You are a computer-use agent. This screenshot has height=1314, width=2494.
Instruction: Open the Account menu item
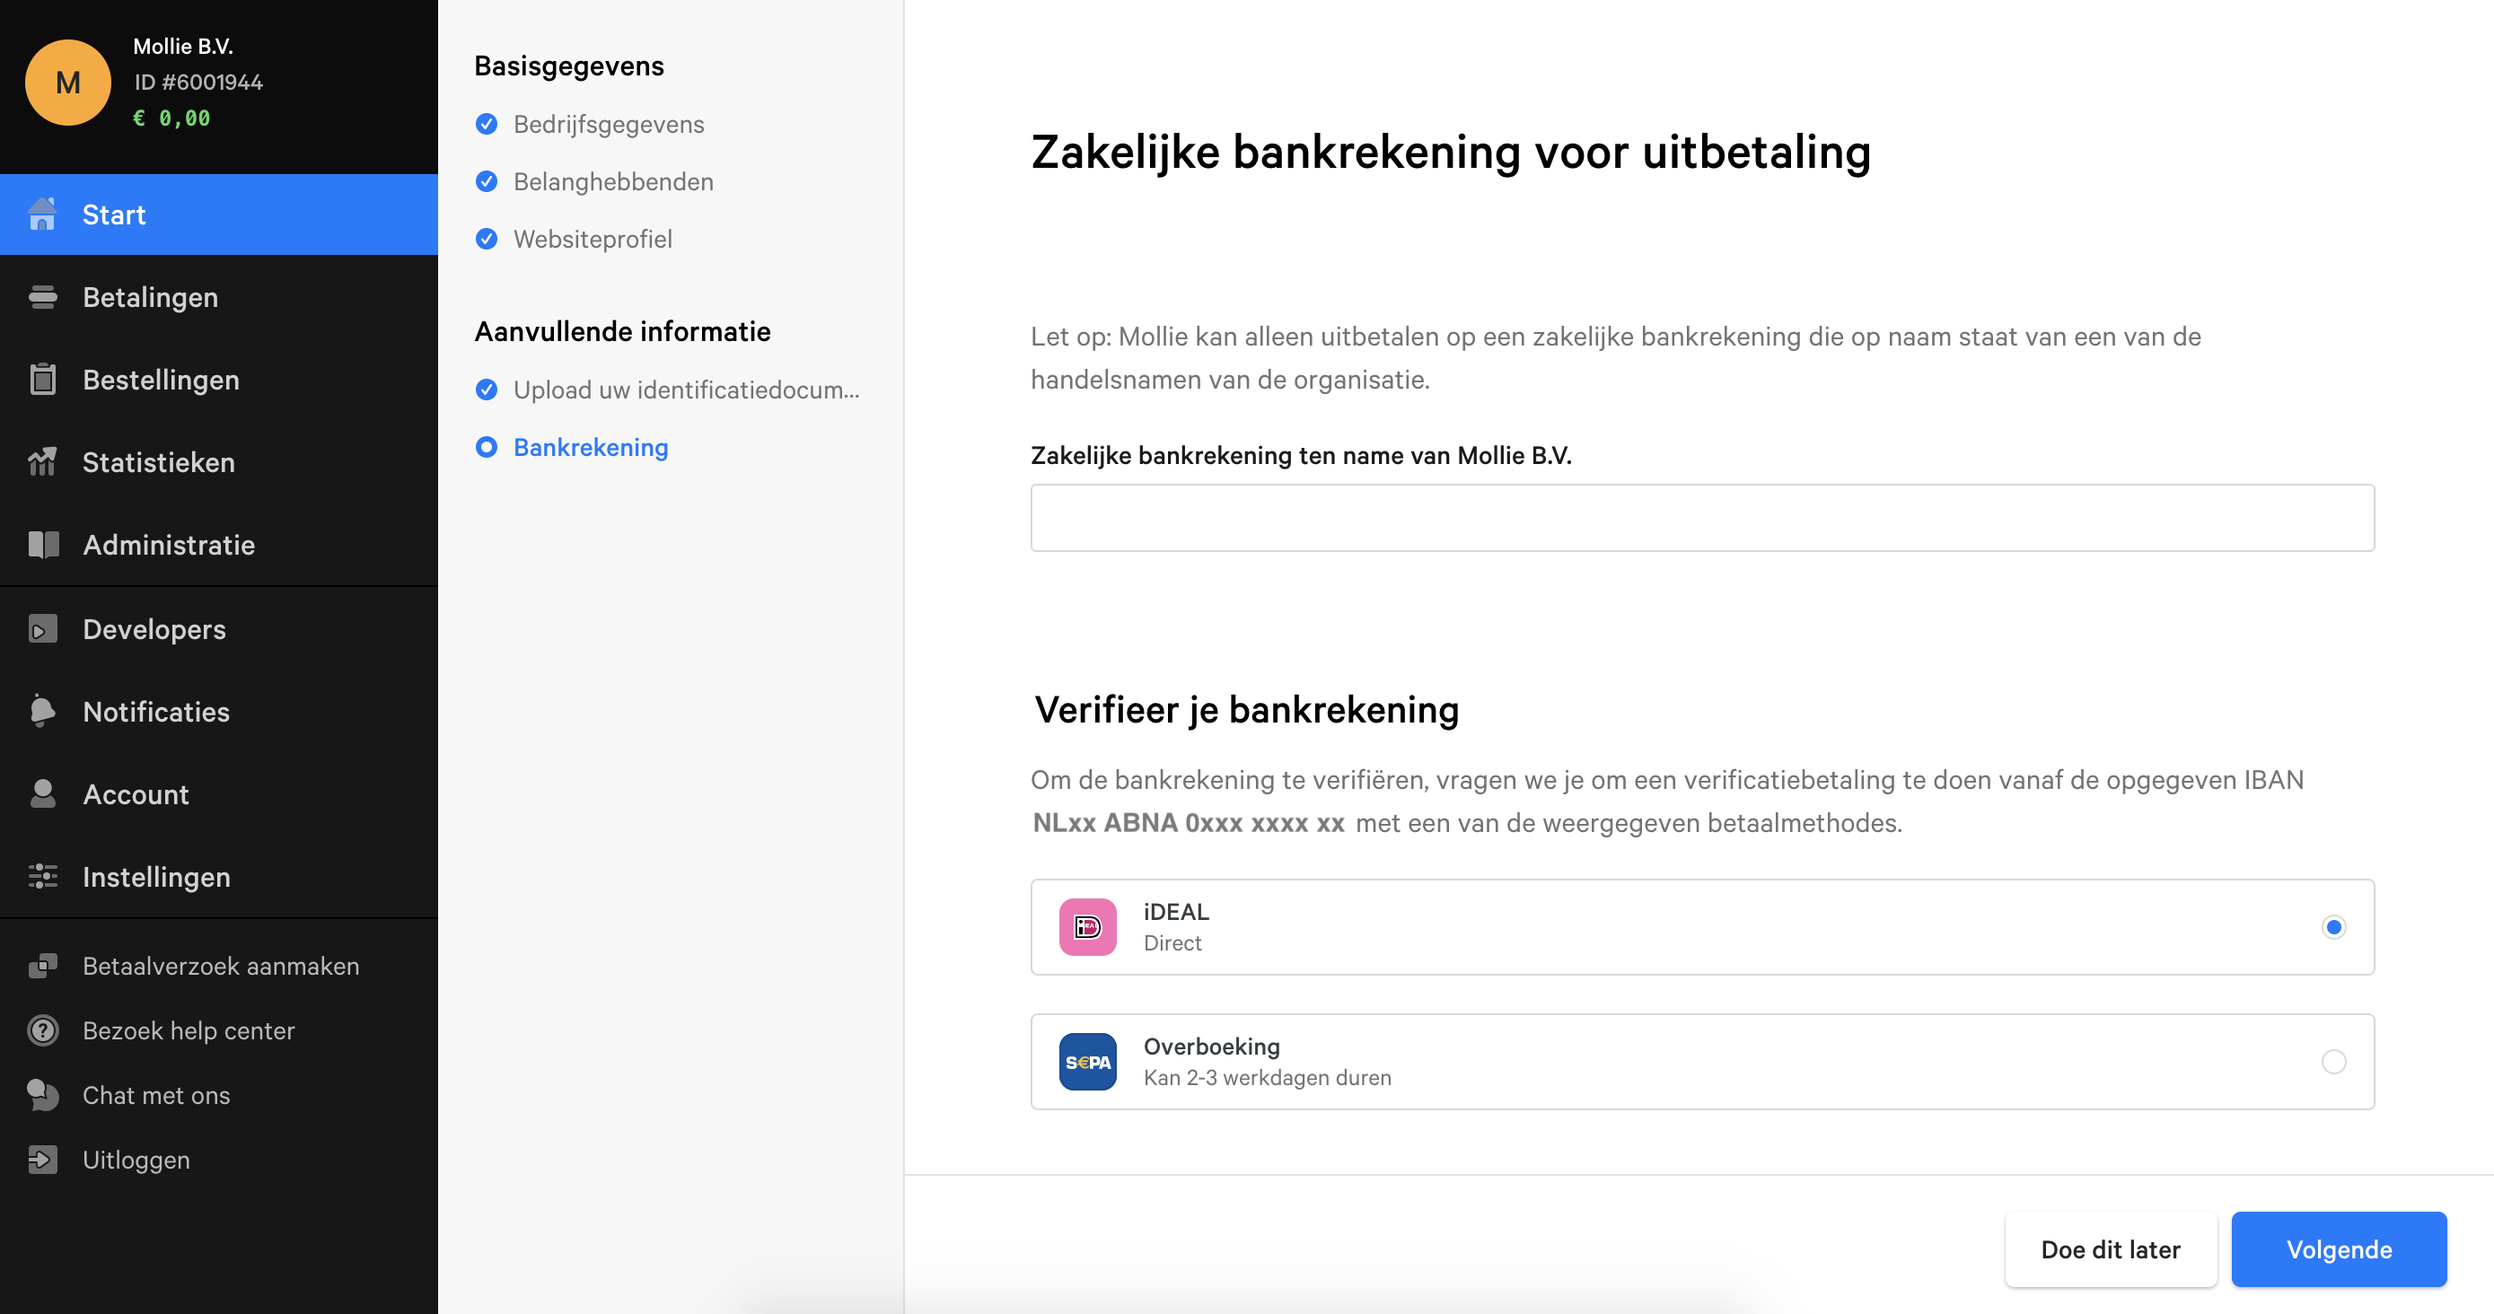pyautogui.click(x=219, y=794)
